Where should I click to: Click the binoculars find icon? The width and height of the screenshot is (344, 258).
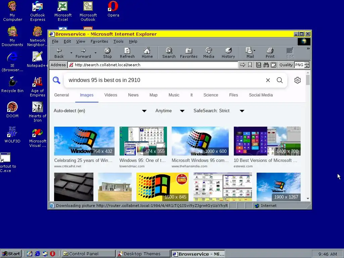[266, 65]
